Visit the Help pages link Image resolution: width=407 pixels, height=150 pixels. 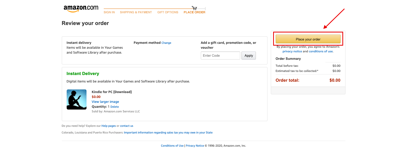click(109, 126)
